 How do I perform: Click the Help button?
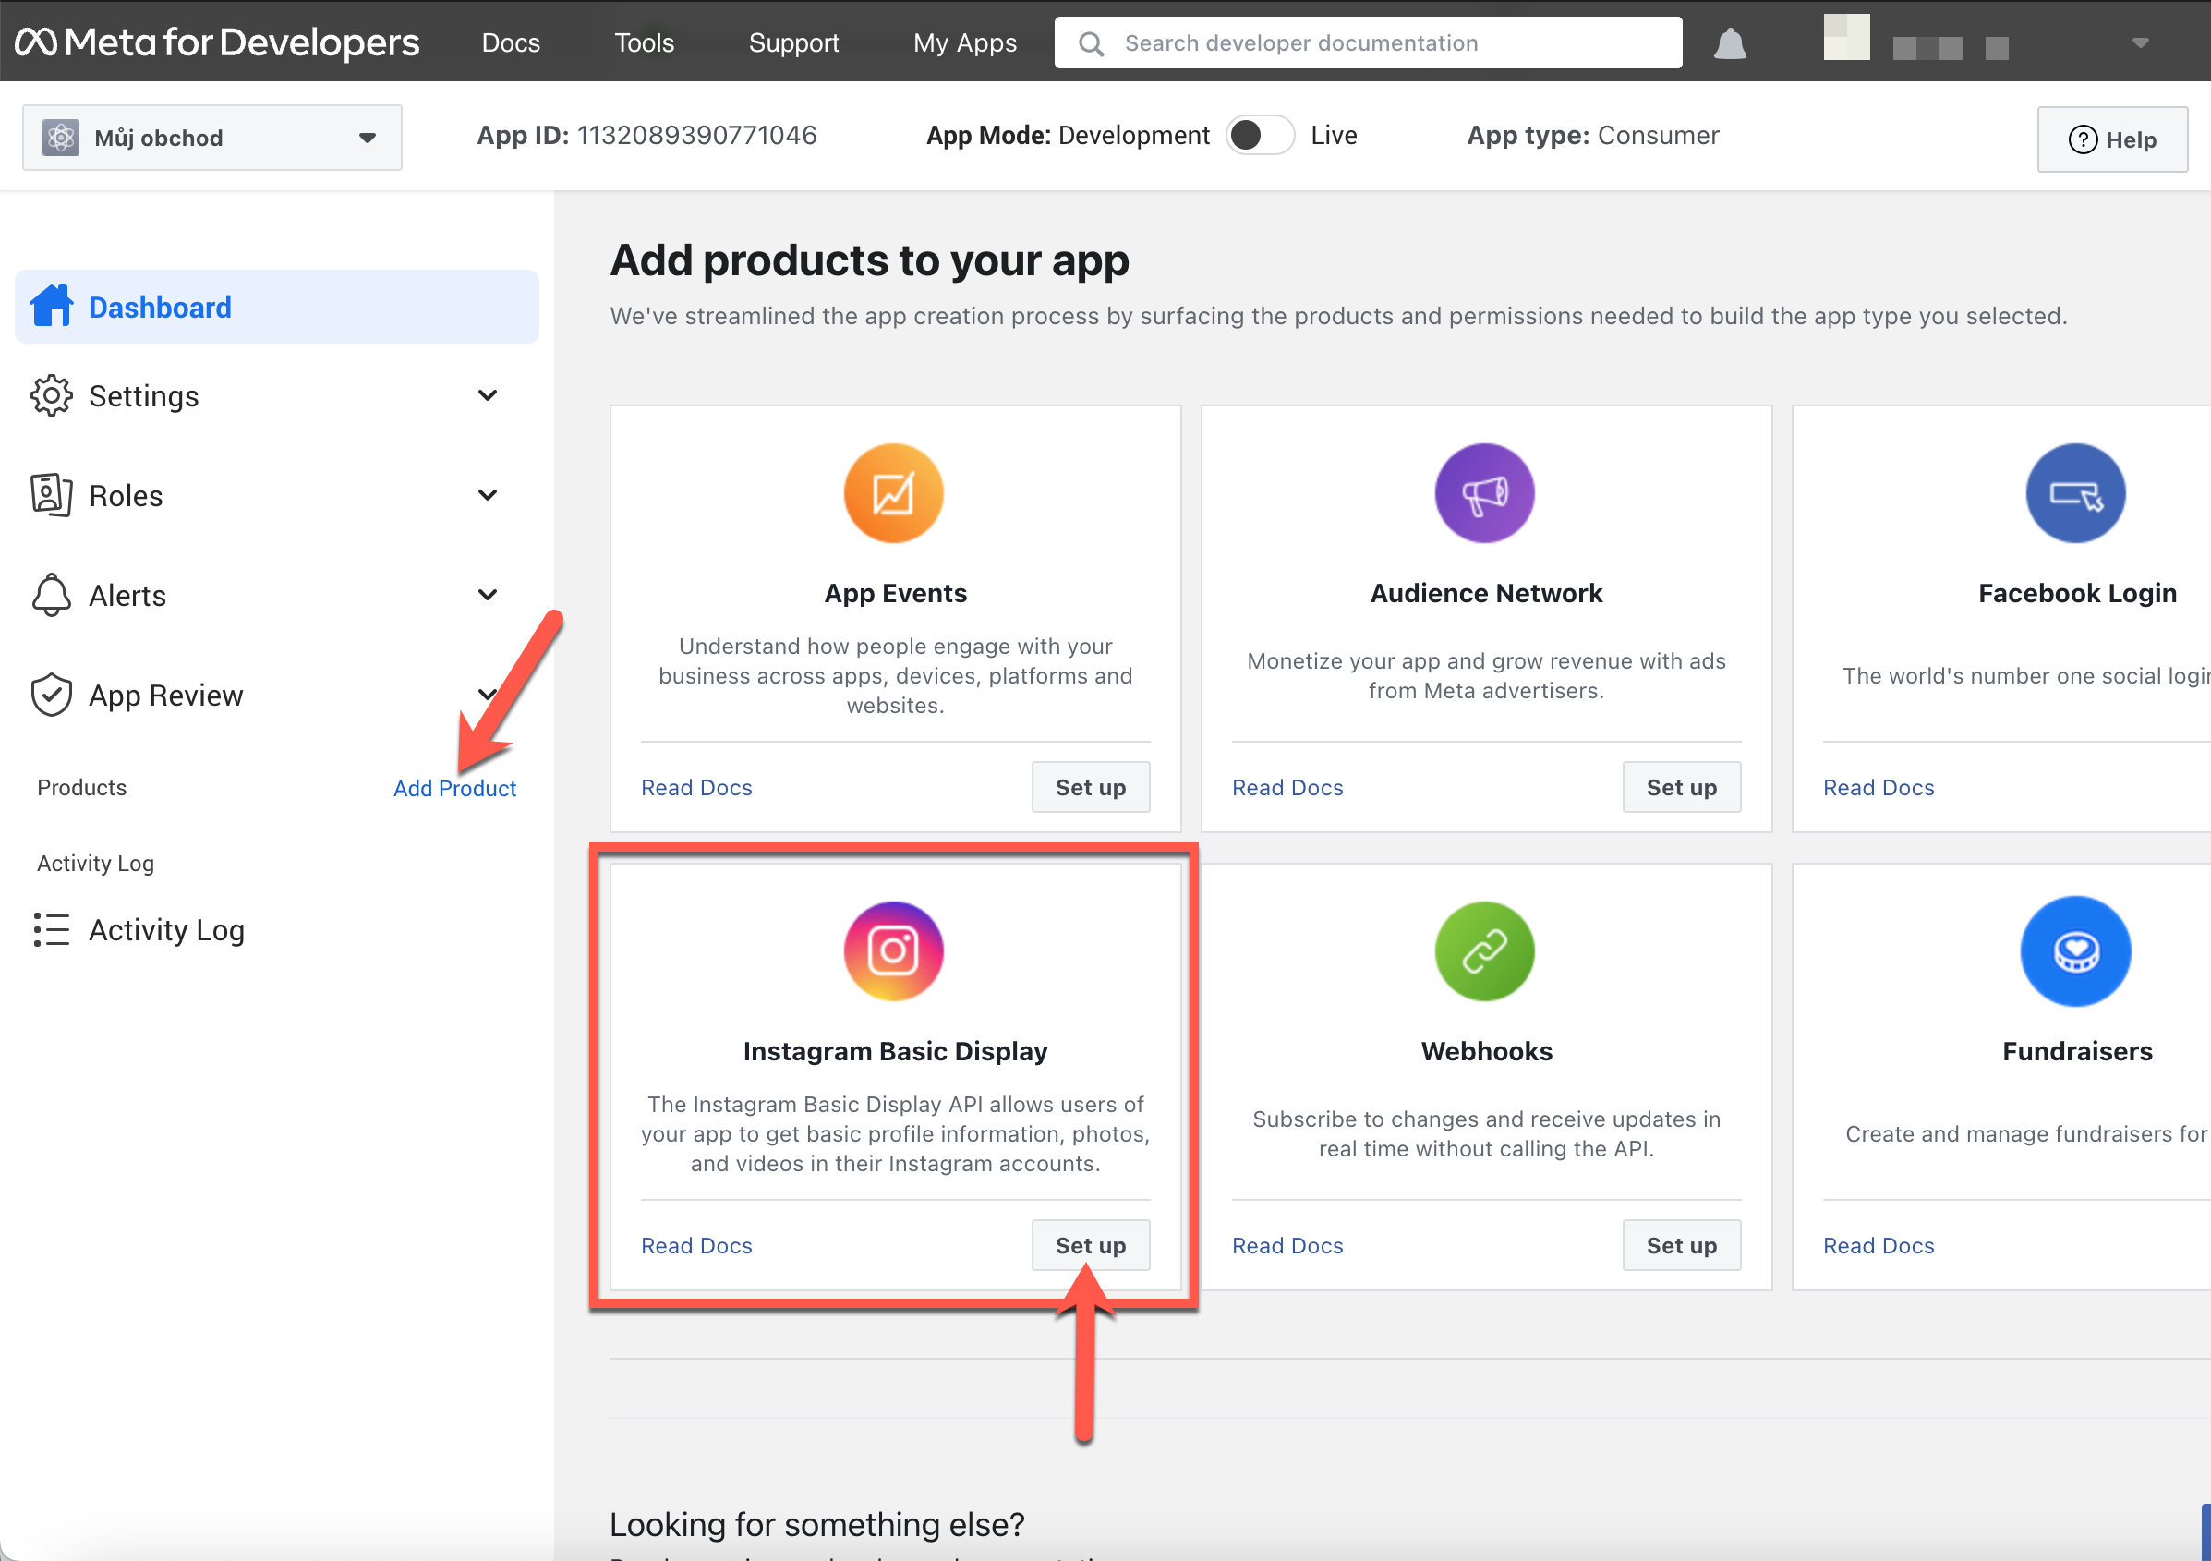point(2112,139)
